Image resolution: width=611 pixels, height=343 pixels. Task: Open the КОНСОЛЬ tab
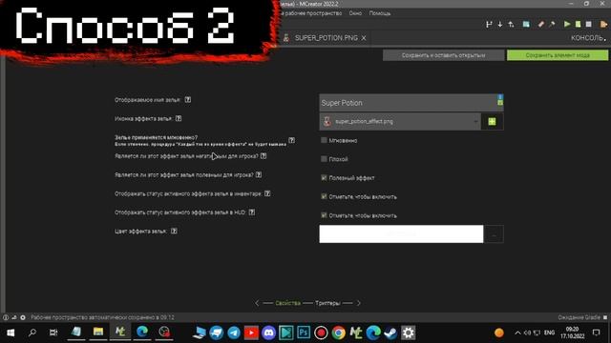tap(588, 38)
